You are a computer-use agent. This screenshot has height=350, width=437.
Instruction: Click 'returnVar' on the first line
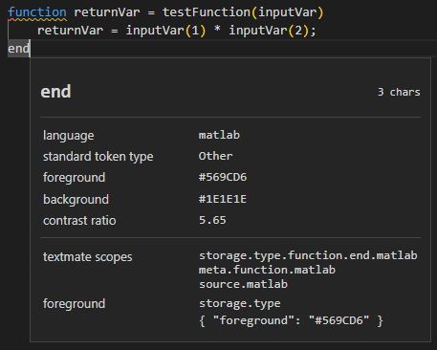coord(107,12)
